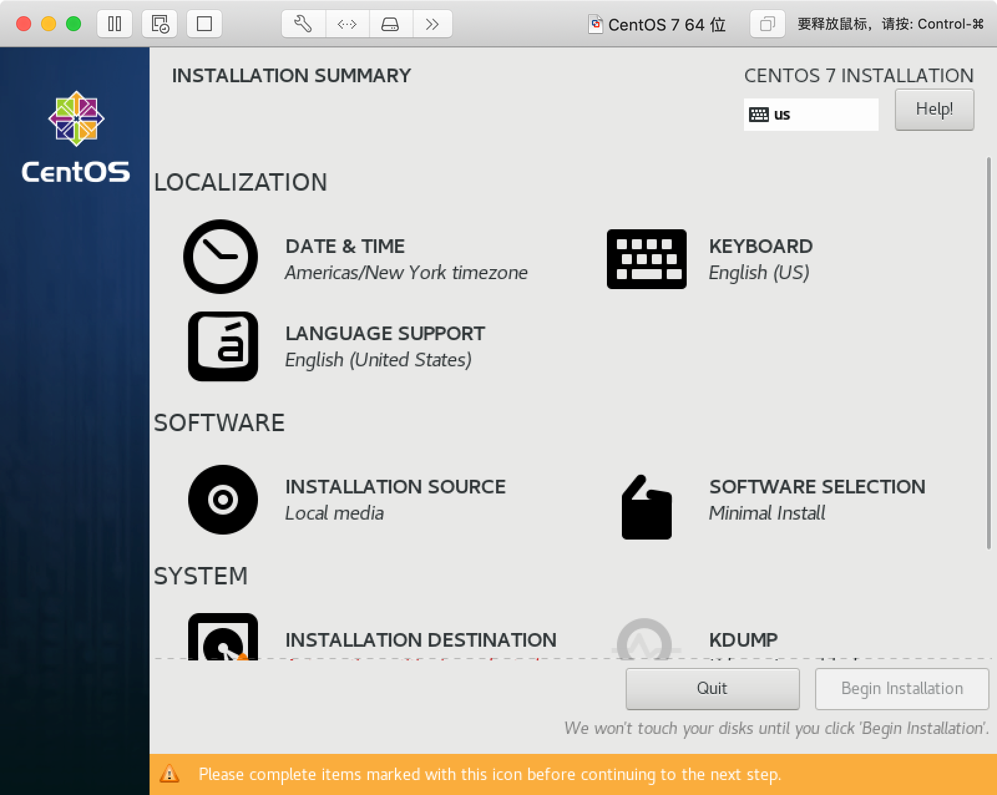Click the warning message in the orange bar
The image size is (997, 795).
490,774
